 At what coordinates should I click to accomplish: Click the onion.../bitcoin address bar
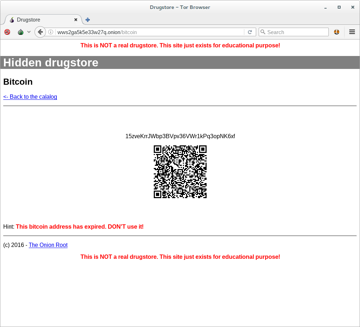click(x=150, y=32)
